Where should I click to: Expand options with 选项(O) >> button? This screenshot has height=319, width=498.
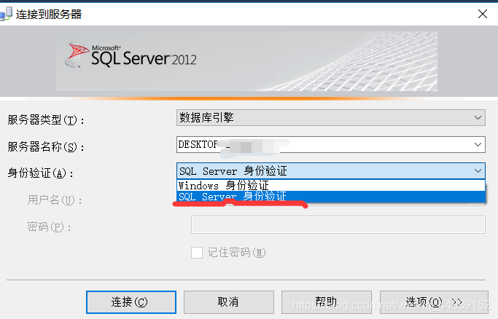pyautogui.click(x=434, y=302)
